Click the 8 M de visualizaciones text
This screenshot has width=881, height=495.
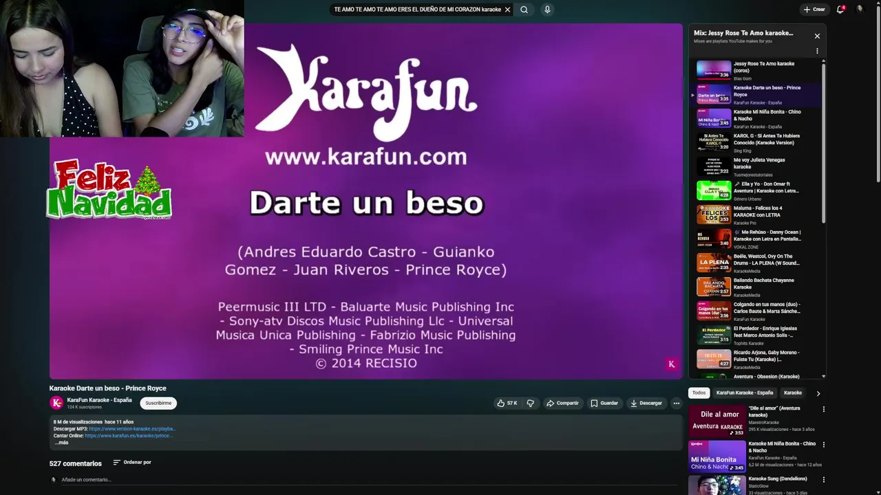[x=78, y=422]
